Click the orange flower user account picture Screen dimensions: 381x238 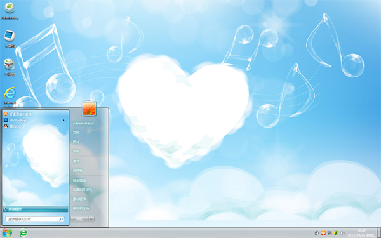(x=89, y=109)
